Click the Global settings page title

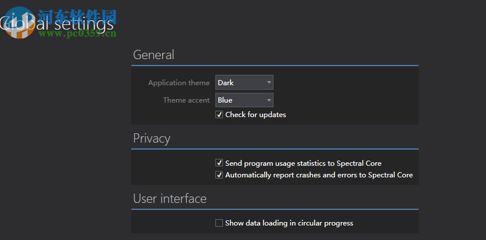[x=57, y=24]
